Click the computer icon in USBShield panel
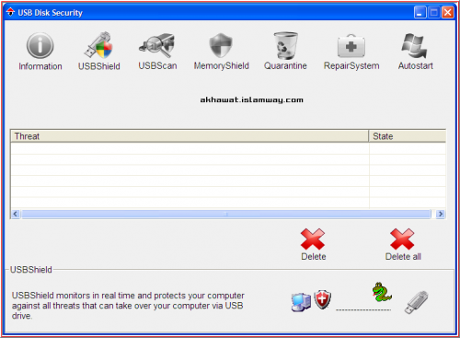Image resolution: width=460 pixels, height=338 pixels. tap(301, 302)
